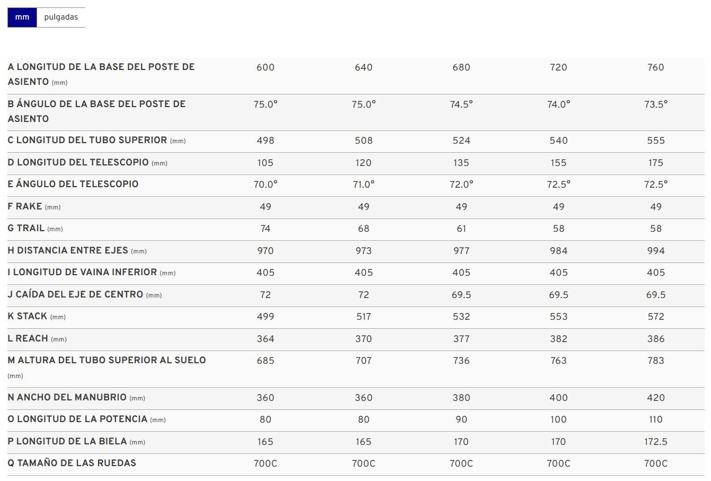Click the Stack row label

pyautogui.click(x=37, y=317)
